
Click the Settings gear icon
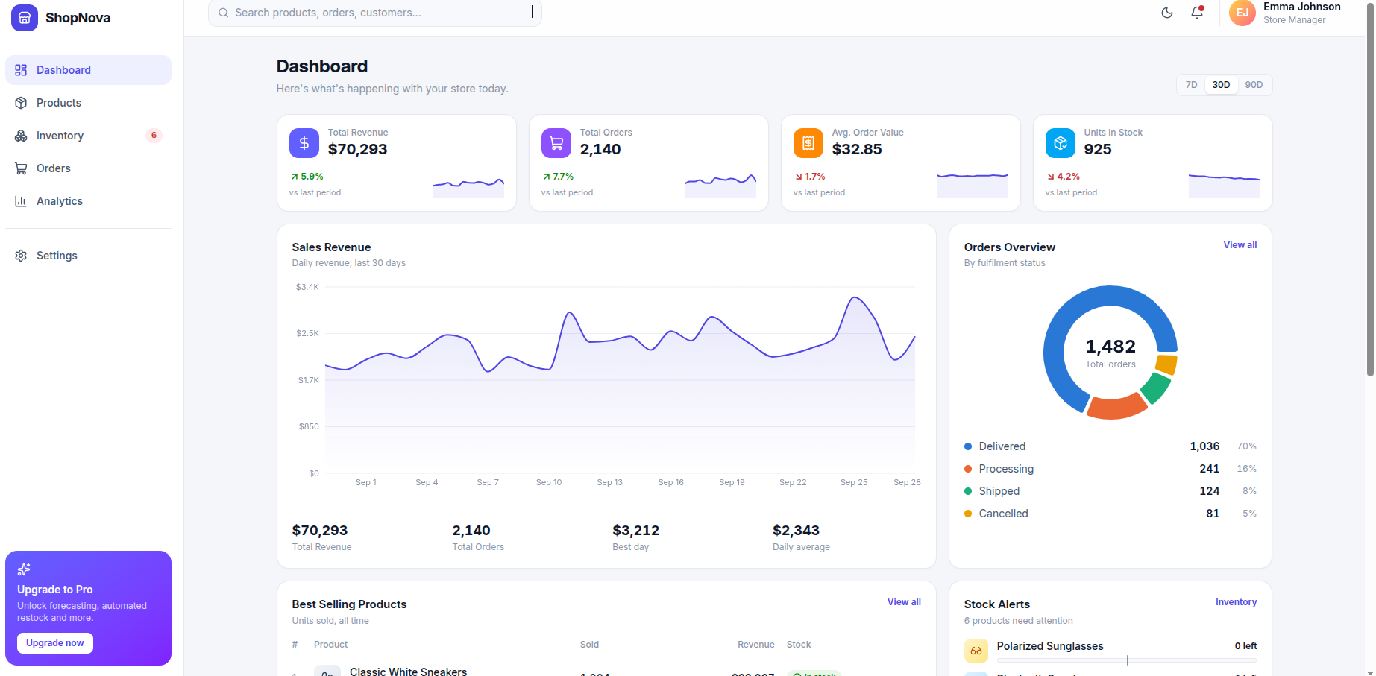21,256
